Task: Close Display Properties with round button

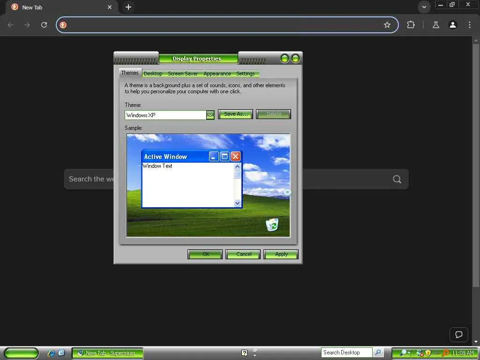Action: (x=295, y=58)
